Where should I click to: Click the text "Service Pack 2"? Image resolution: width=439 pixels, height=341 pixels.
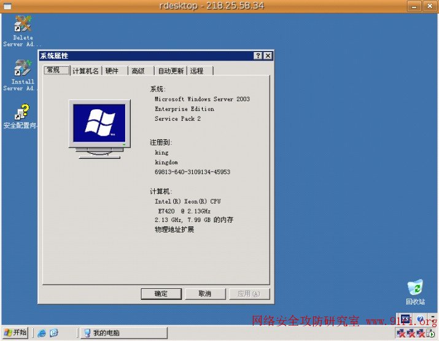tap(178, 118)
